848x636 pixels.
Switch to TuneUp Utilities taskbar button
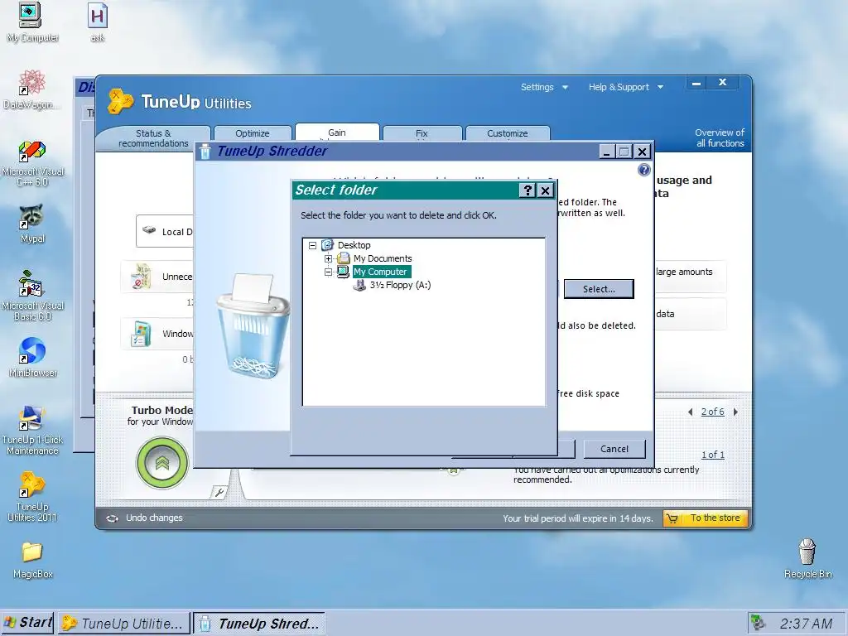tap(124, 624)
